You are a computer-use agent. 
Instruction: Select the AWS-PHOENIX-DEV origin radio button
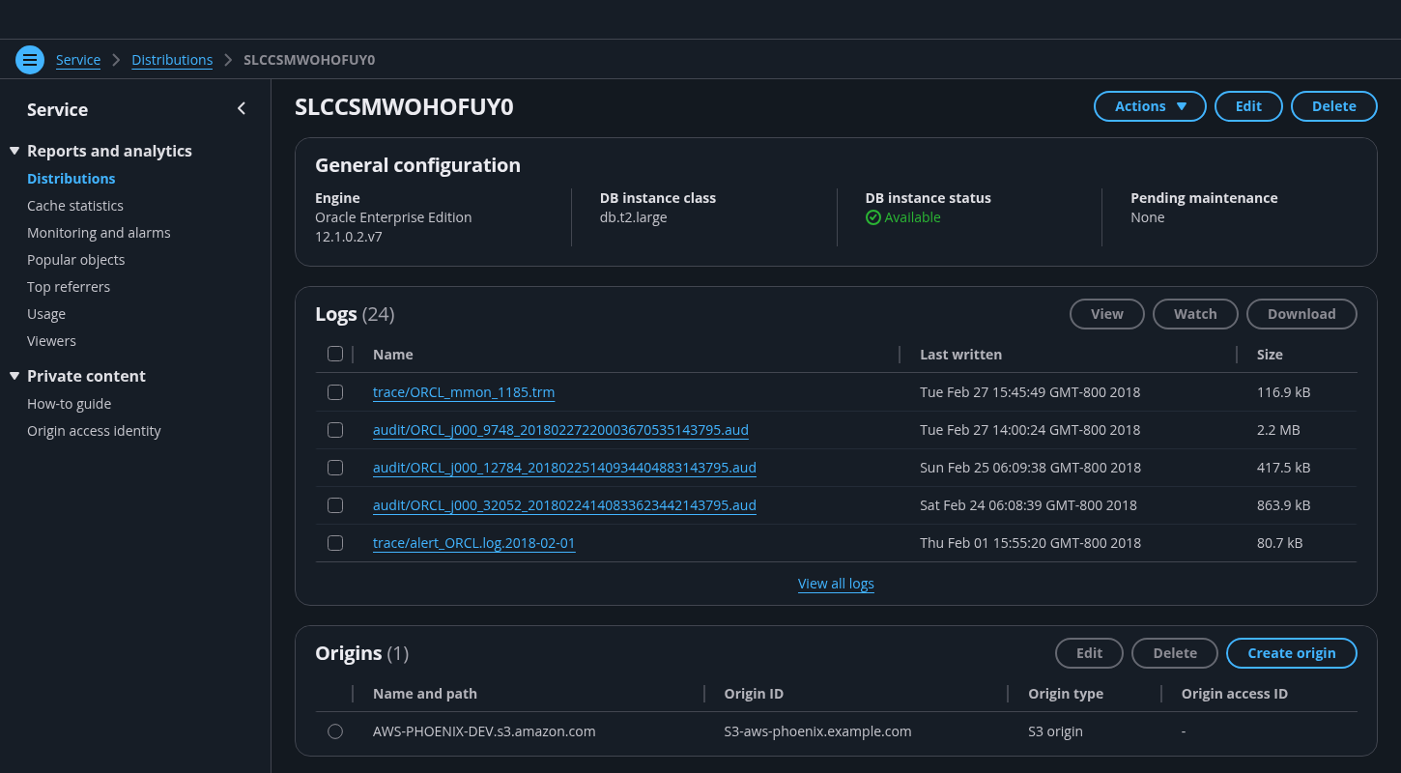[335, 731]
